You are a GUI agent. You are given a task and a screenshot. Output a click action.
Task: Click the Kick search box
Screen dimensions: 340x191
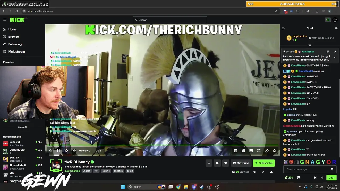point(170,20)
